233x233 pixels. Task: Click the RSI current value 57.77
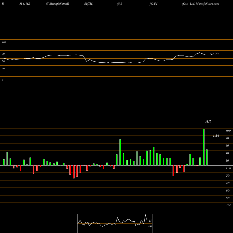pos(214,54)
